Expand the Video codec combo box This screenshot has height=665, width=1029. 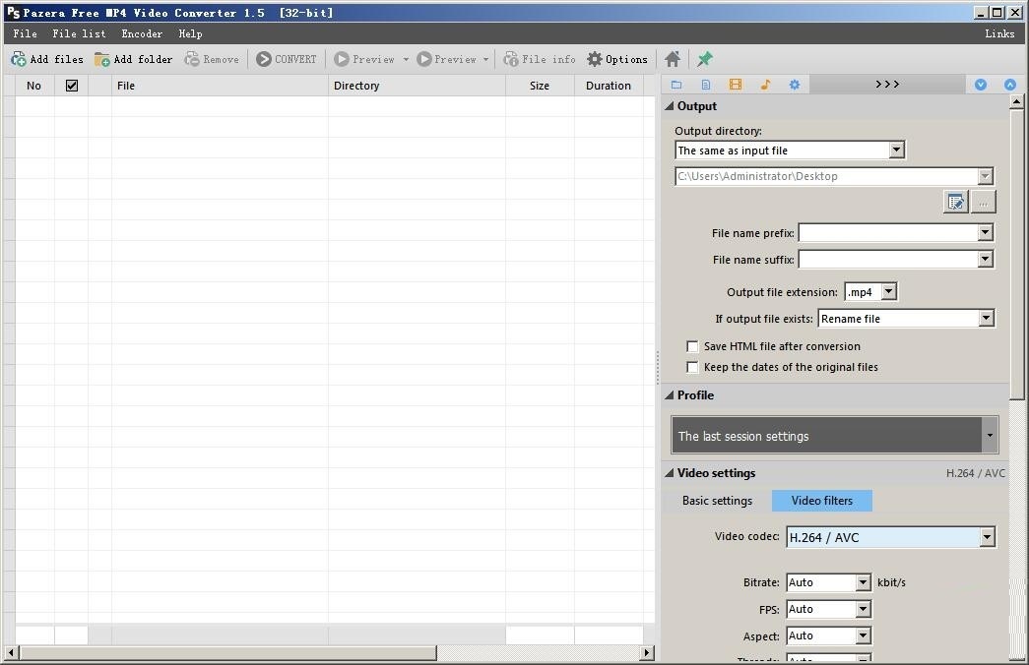987,537
